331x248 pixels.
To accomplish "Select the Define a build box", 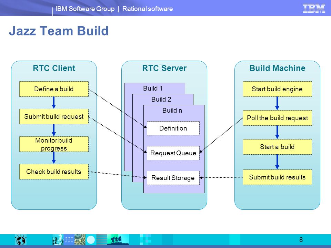I will tap(54, 89).
